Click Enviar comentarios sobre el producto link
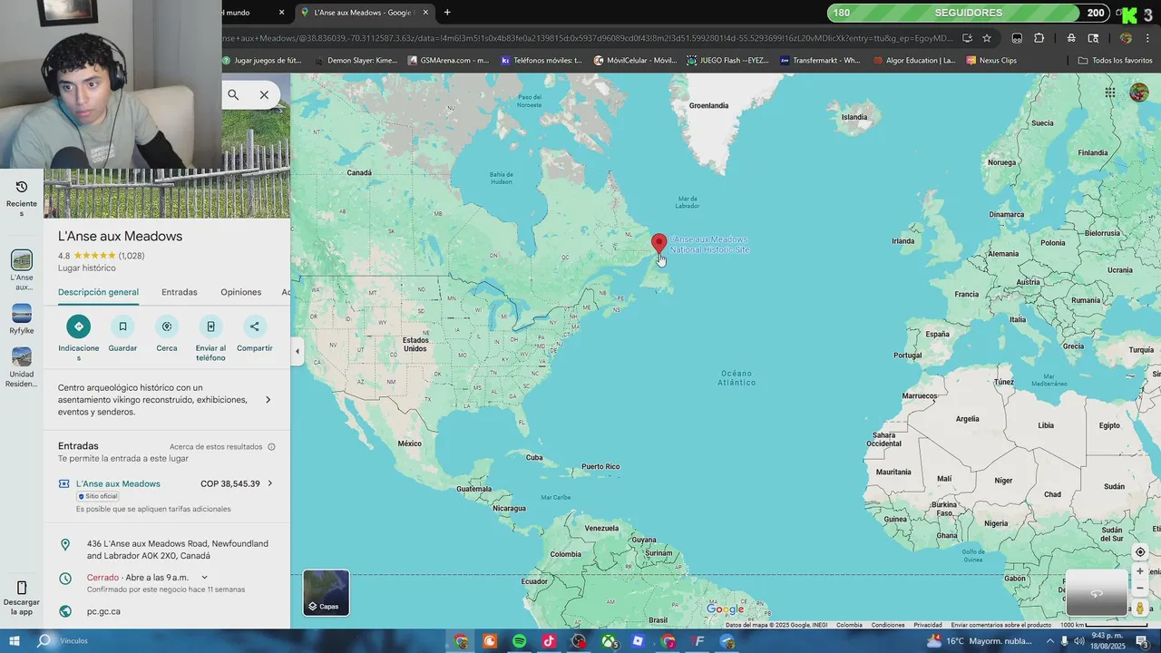 [x=1000, y=625]
